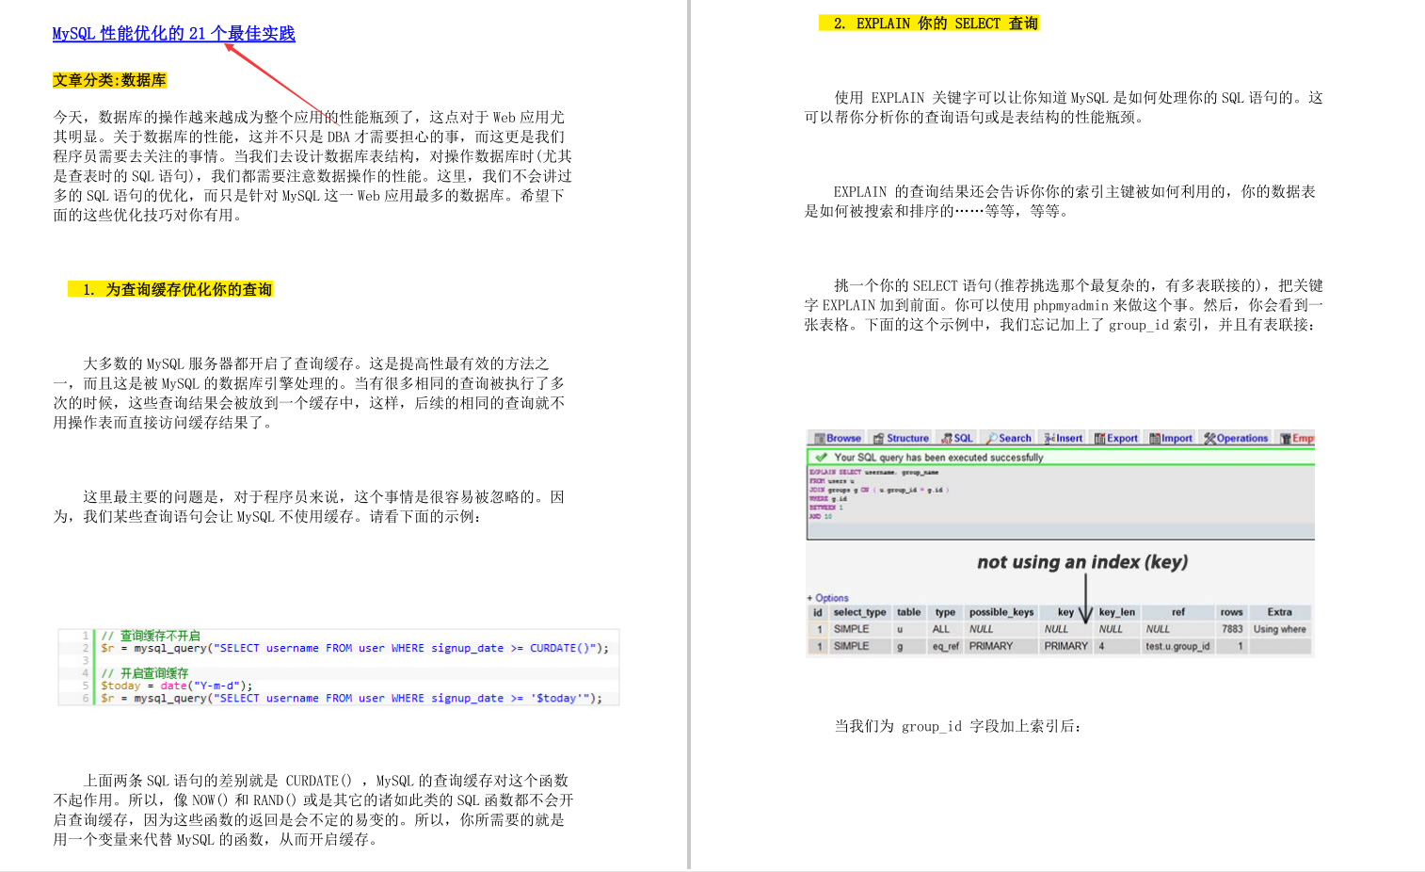Click the SQL tab database icon
1425x872 pixels.
coord(947,439)
